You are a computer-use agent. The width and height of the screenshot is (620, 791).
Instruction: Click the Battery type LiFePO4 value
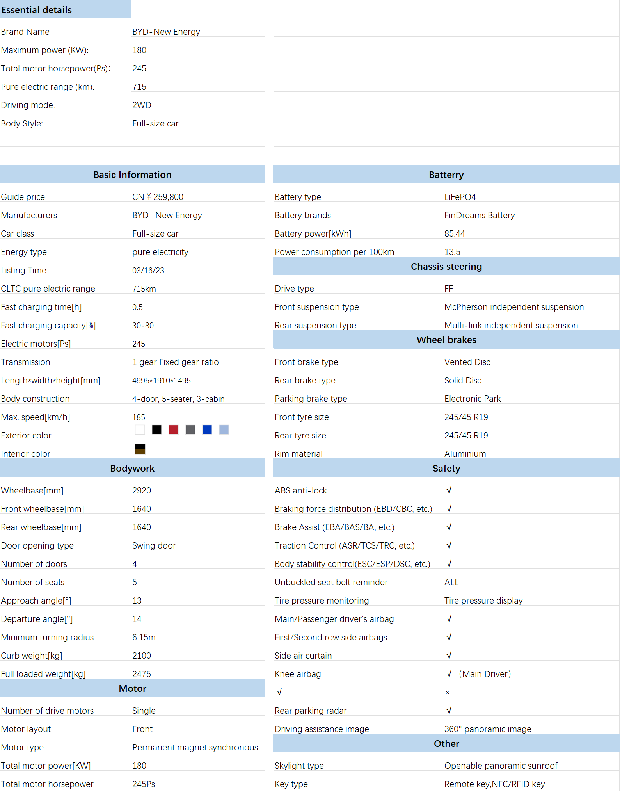coord(460,197)
